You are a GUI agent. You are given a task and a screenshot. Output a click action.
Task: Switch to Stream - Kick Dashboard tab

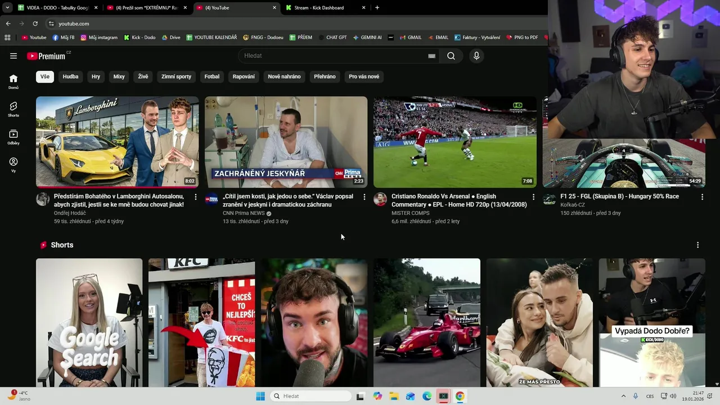coord(326,8)
